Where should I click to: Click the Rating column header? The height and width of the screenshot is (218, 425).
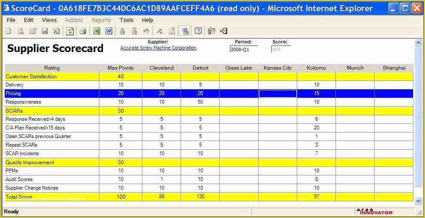click(52, 68)
